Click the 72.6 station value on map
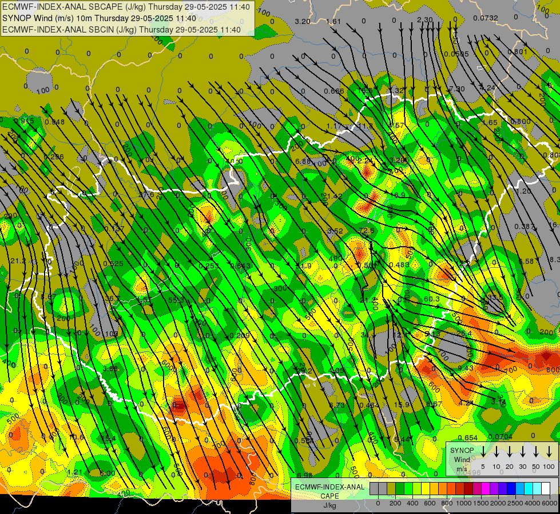Viewport: 560px width, 514px height. [367, 230]
